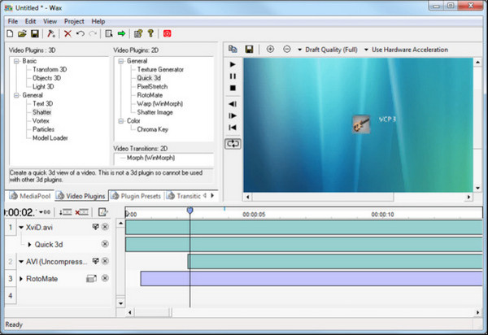Click the preview horizontal scrollbar right arrow
The width and height of the screenshot is (488, 335).
468,197
